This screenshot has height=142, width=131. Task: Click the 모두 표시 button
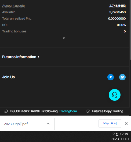[x=110, y=124]
